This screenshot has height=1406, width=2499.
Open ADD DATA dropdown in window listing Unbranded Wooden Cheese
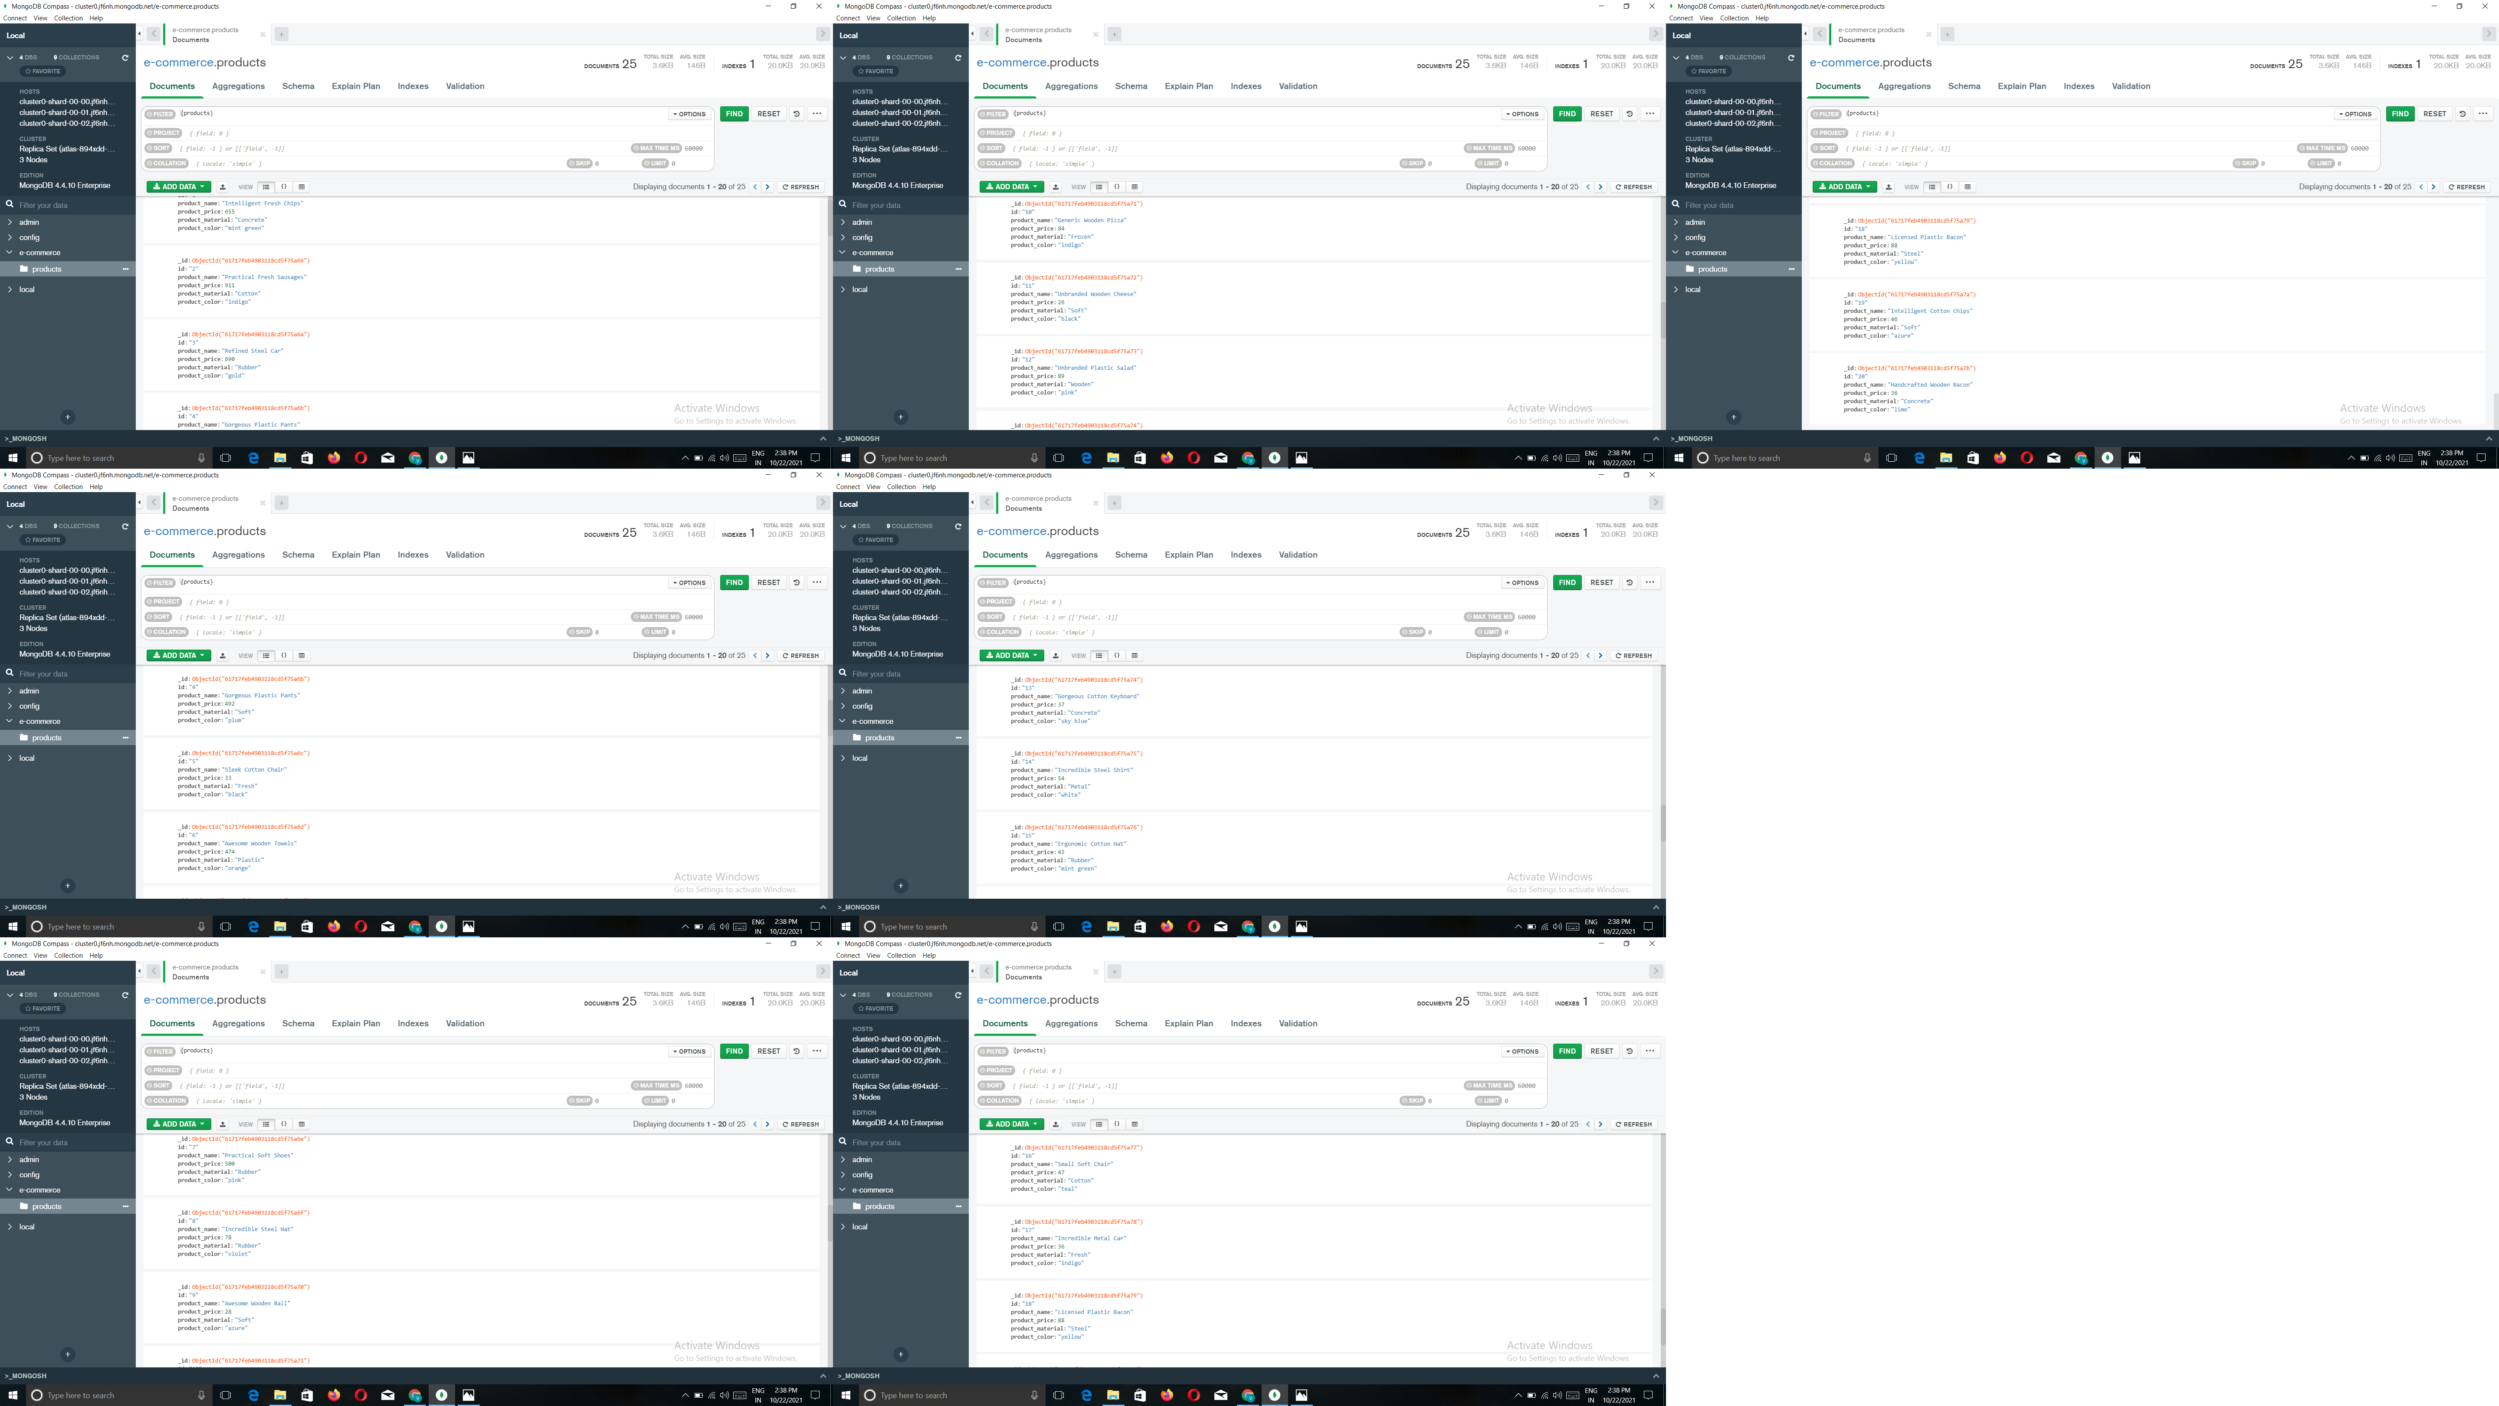pos(1012,187)
